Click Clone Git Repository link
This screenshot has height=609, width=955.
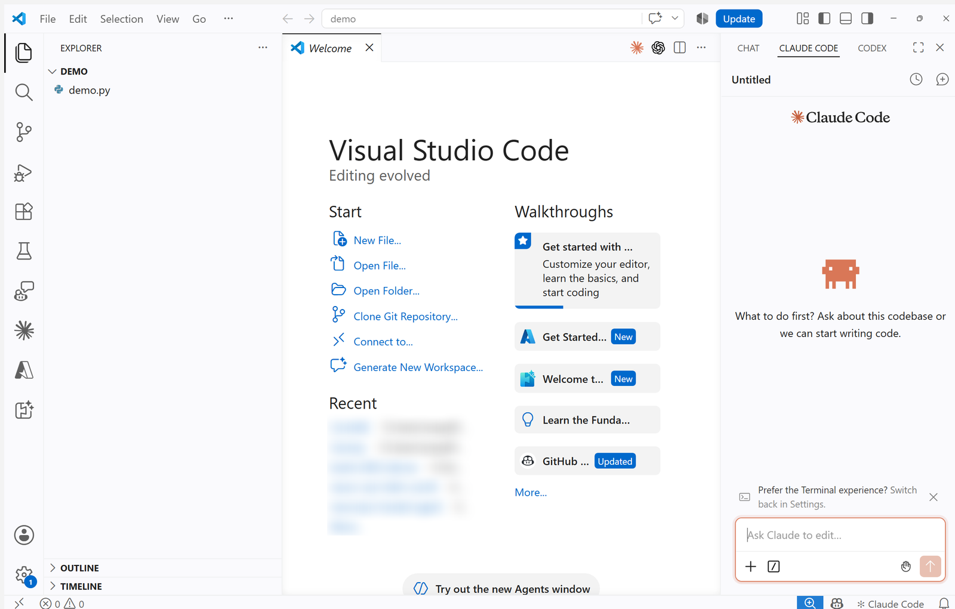point(406,317)
